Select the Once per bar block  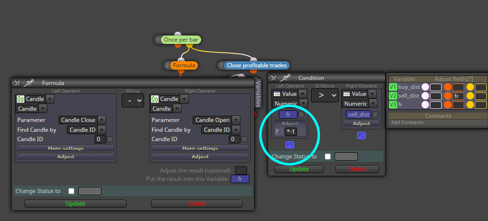(181, 40)
